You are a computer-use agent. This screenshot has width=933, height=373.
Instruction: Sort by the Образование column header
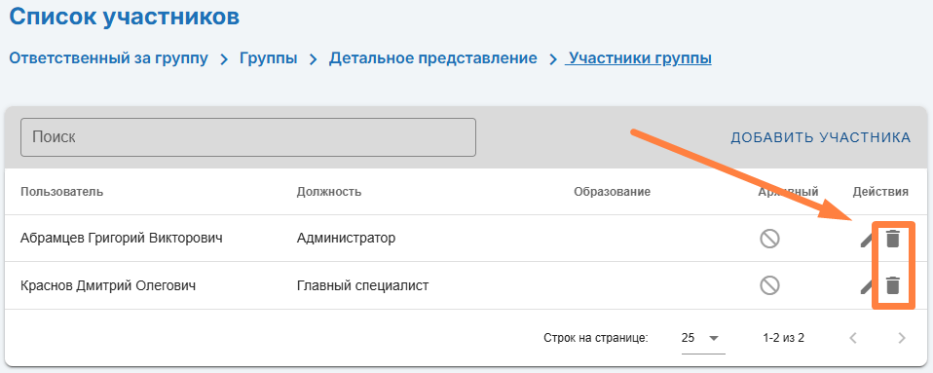coord(613,192)
